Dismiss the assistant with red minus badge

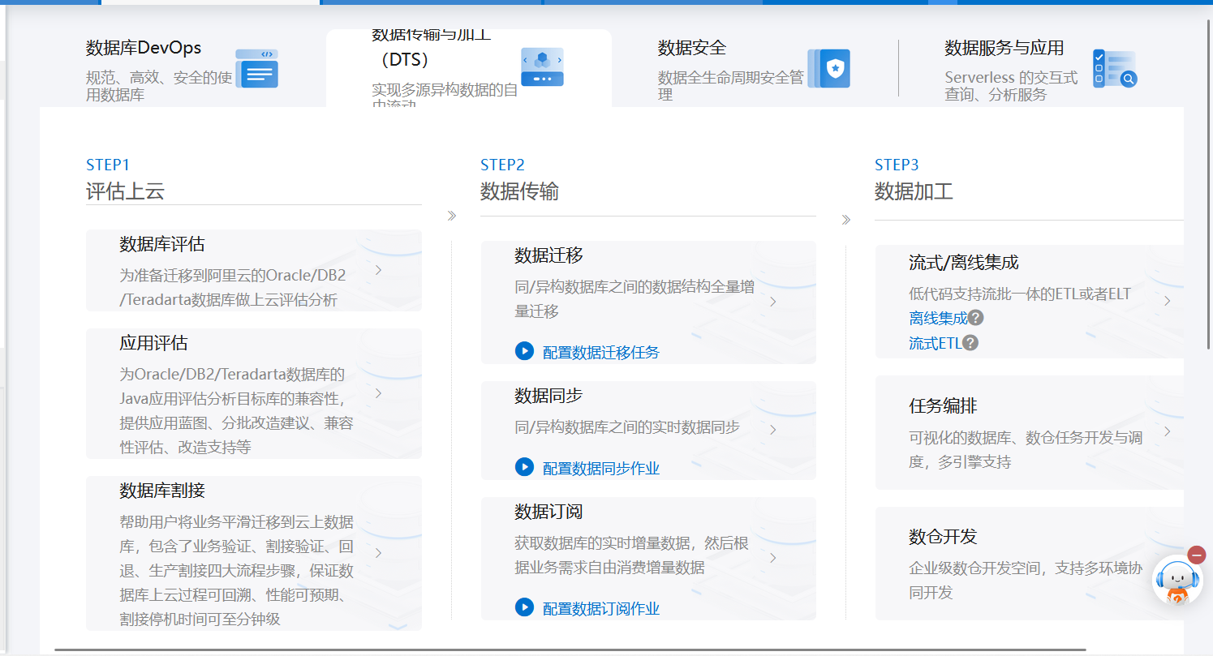(x=1197, y=555)
